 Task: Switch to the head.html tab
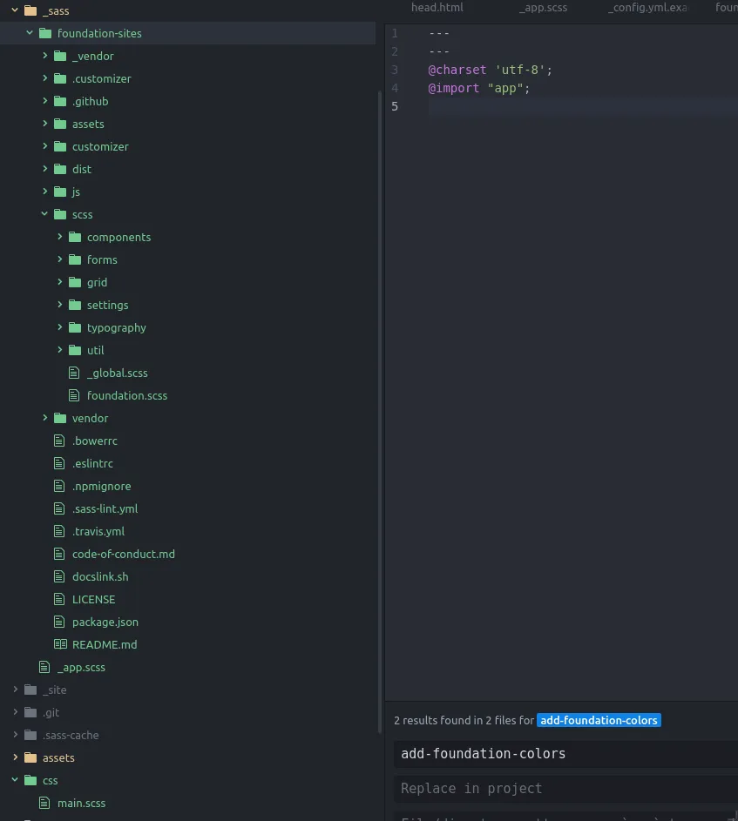click(x=437, y=7)
